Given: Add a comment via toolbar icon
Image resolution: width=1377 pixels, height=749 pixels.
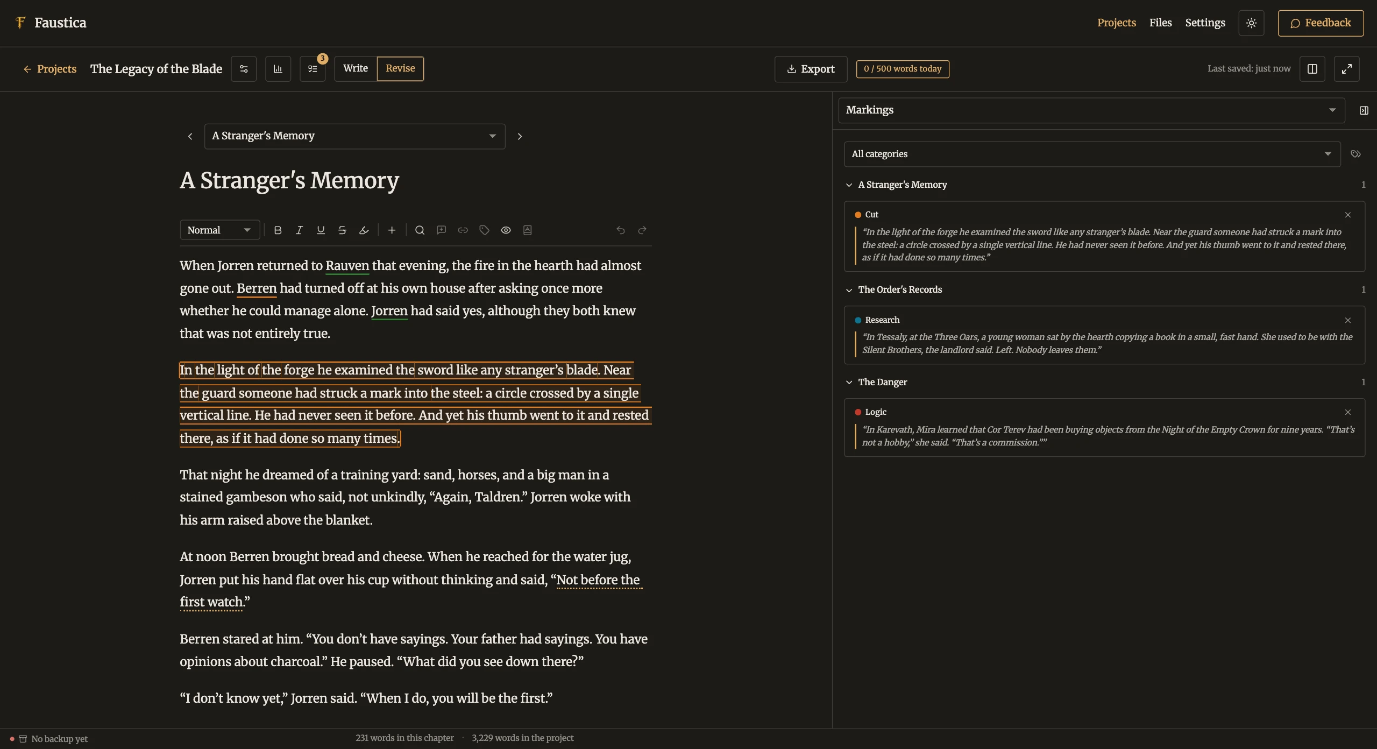Looking at the screenshot, I should click(442, 230).
